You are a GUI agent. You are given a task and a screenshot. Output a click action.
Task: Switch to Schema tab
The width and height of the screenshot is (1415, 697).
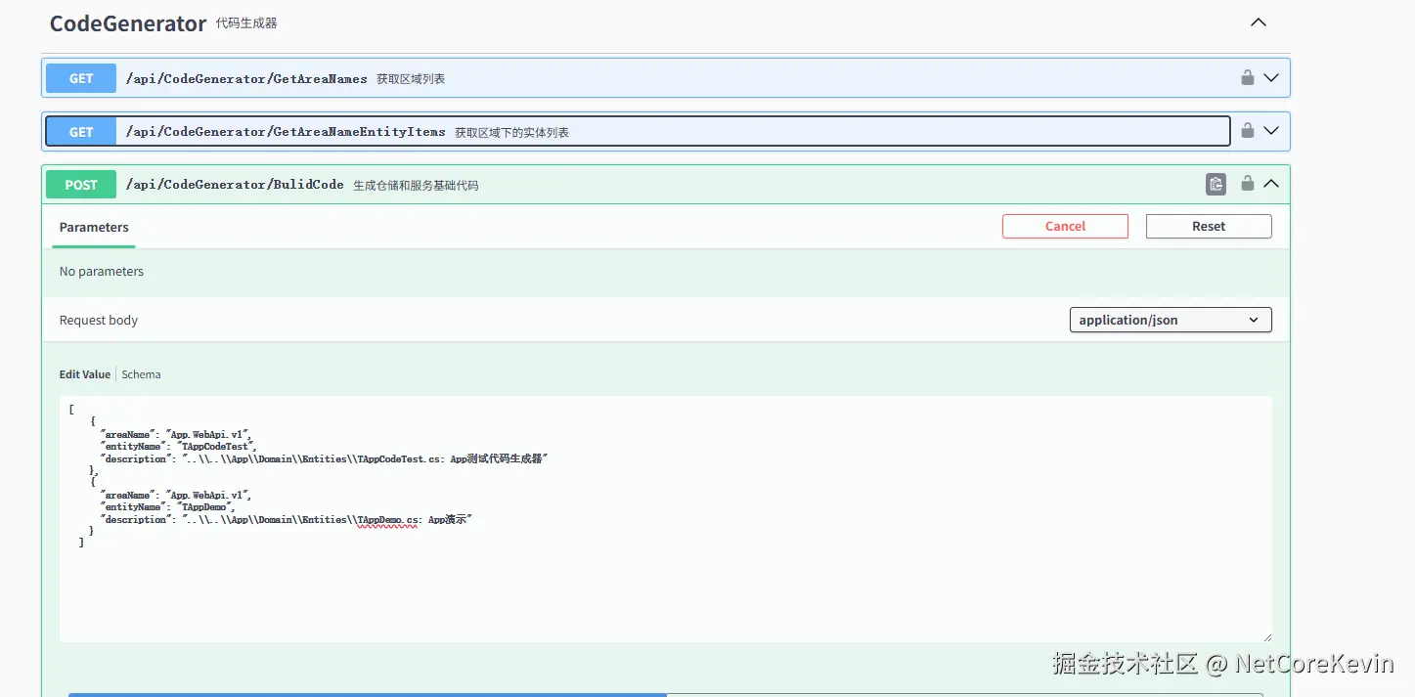pos(141,374)
